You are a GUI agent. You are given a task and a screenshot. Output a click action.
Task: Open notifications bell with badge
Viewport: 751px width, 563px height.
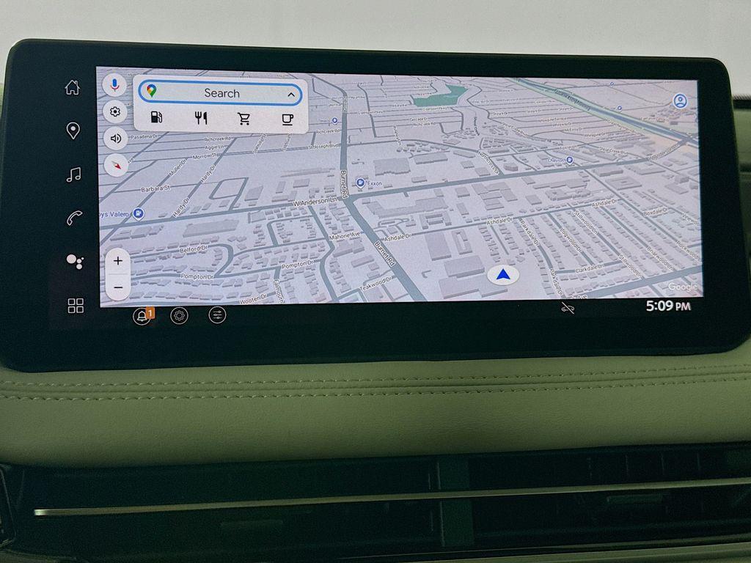[141, 316]
